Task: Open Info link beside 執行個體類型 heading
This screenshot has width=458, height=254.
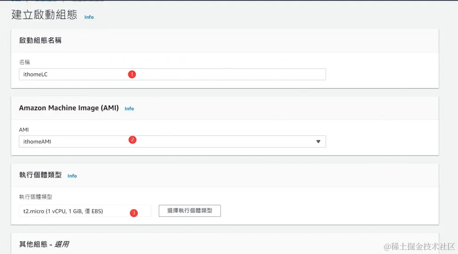Action: coord(72,176)
